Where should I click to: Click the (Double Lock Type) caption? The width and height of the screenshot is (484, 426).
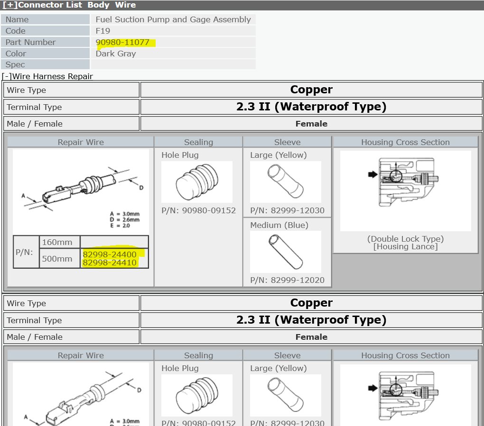(405, 239)
